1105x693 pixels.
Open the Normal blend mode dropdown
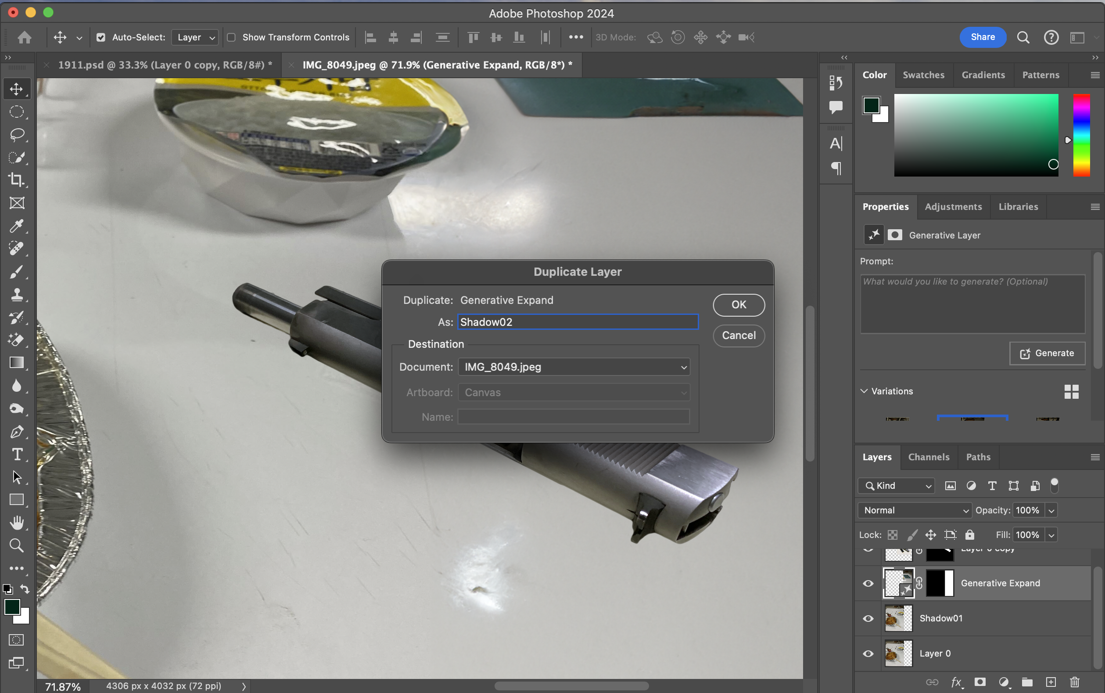[x=914, y=510]
